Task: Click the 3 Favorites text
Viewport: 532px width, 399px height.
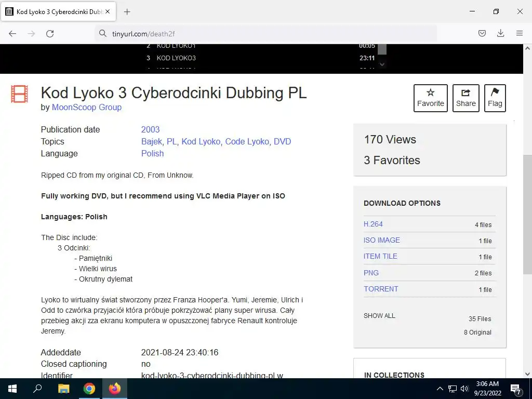Action: pyautogui.click(x=392, y=160)
